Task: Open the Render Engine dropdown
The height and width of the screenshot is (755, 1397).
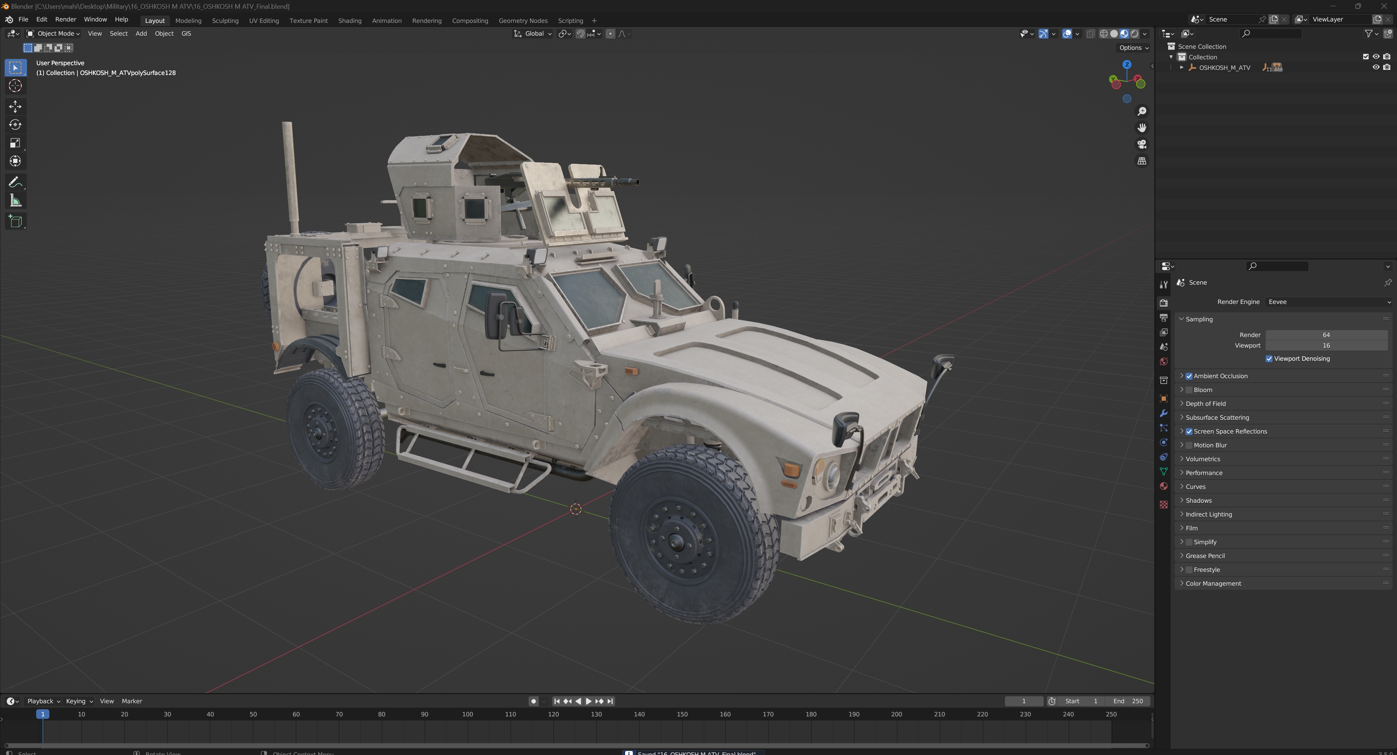Action: (1329, 301)
